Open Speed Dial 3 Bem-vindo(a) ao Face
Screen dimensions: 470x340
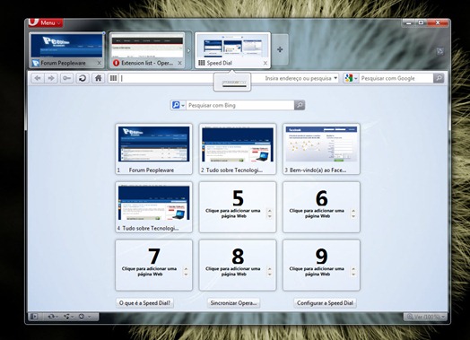click(321, 149)
